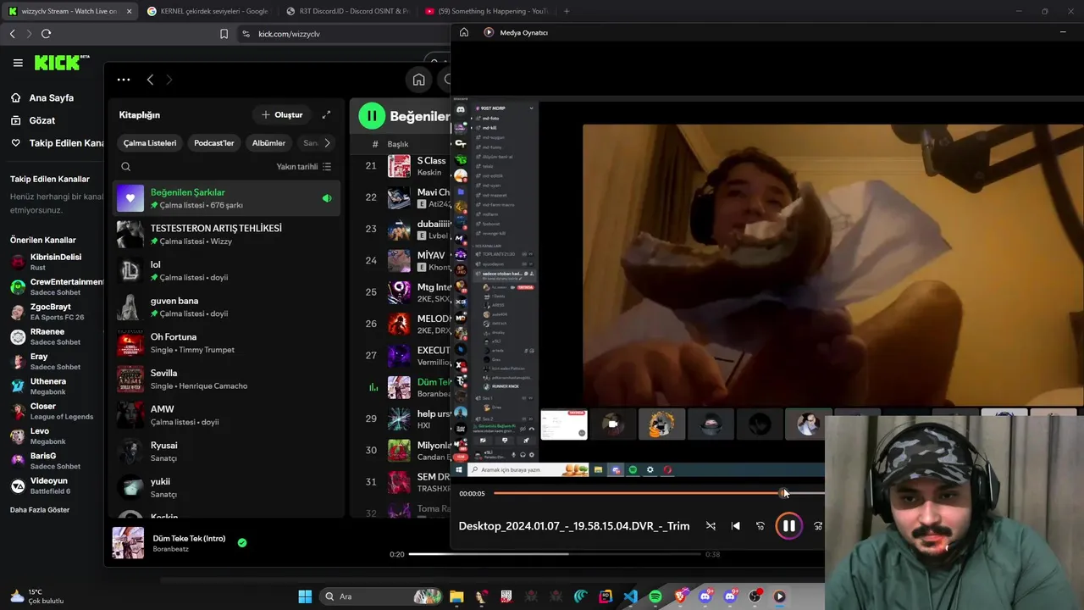Open File Explorer from the taskbar
This screenshot has height=610, width=1084.
click(x=456, y=596)
